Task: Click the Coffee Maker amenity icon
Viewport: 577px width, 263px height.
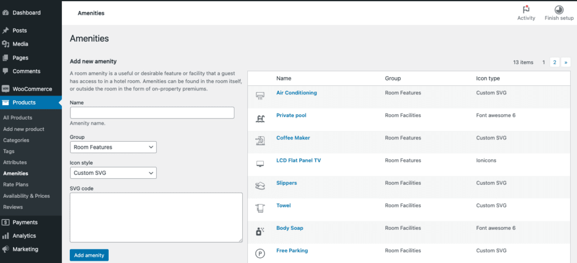Action: (260, 140)
